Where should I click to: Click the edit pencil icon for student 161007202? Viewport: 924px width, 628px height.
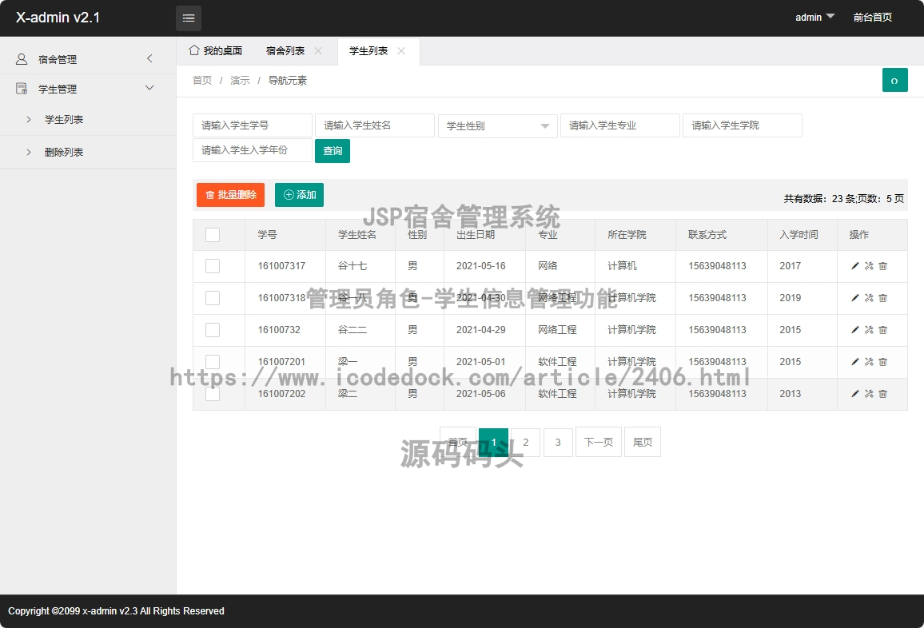pyautogui.click(x=855, y=394)
